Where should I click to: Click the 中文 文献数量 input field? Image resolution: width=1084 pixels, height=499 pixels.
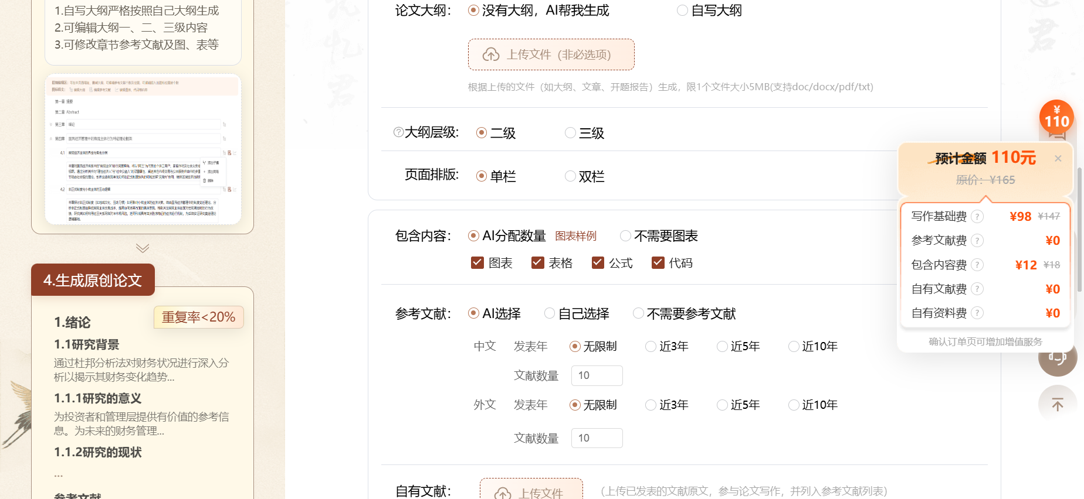(597, 375)
